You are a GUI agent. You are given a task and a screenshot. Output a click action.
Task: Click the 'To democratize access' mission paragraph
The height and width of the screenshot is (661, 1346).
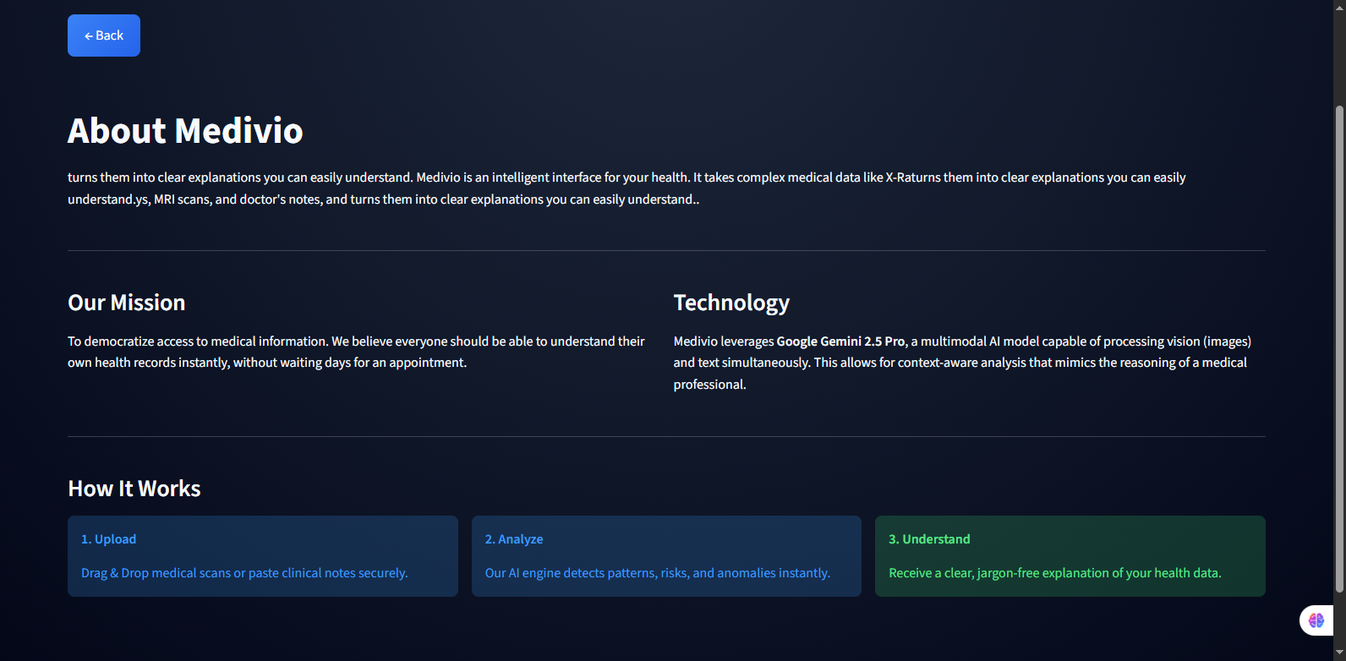(x=356, y=352)
